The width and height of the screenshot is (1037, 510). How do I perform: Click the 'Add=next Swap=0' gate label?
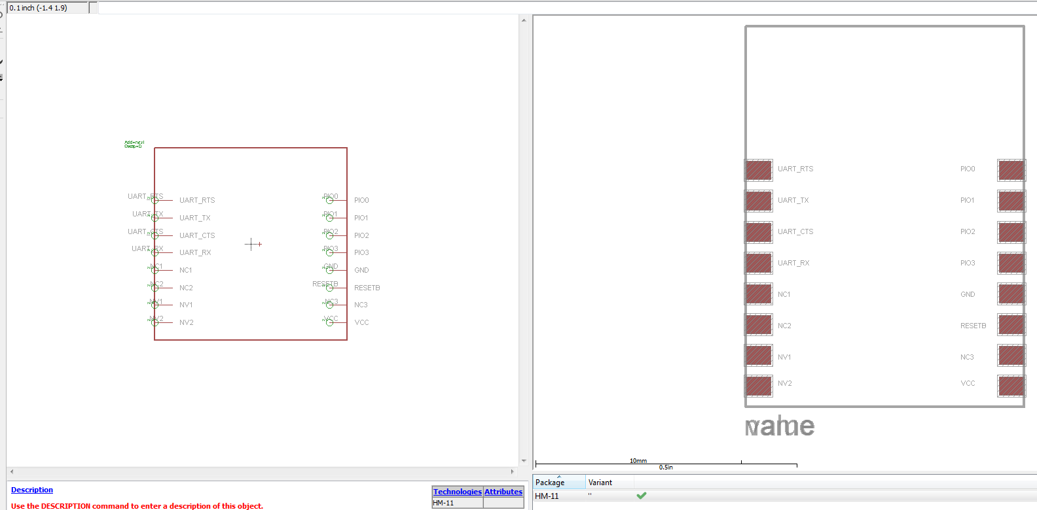pyautogui.click(x=134, y=144)
